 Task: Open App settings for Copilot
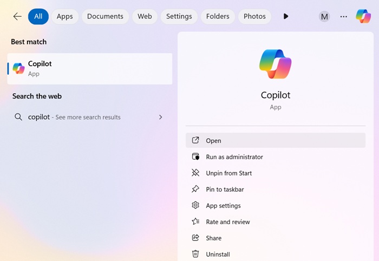click(x=276, y=205)
